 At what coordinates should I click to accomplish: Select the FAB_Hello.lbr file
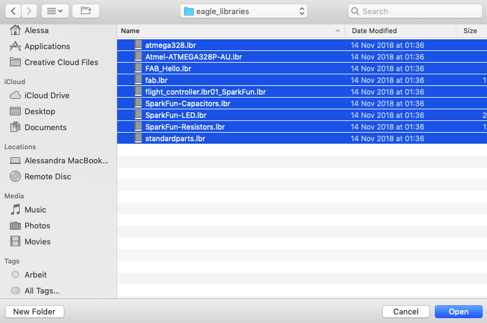302,68
